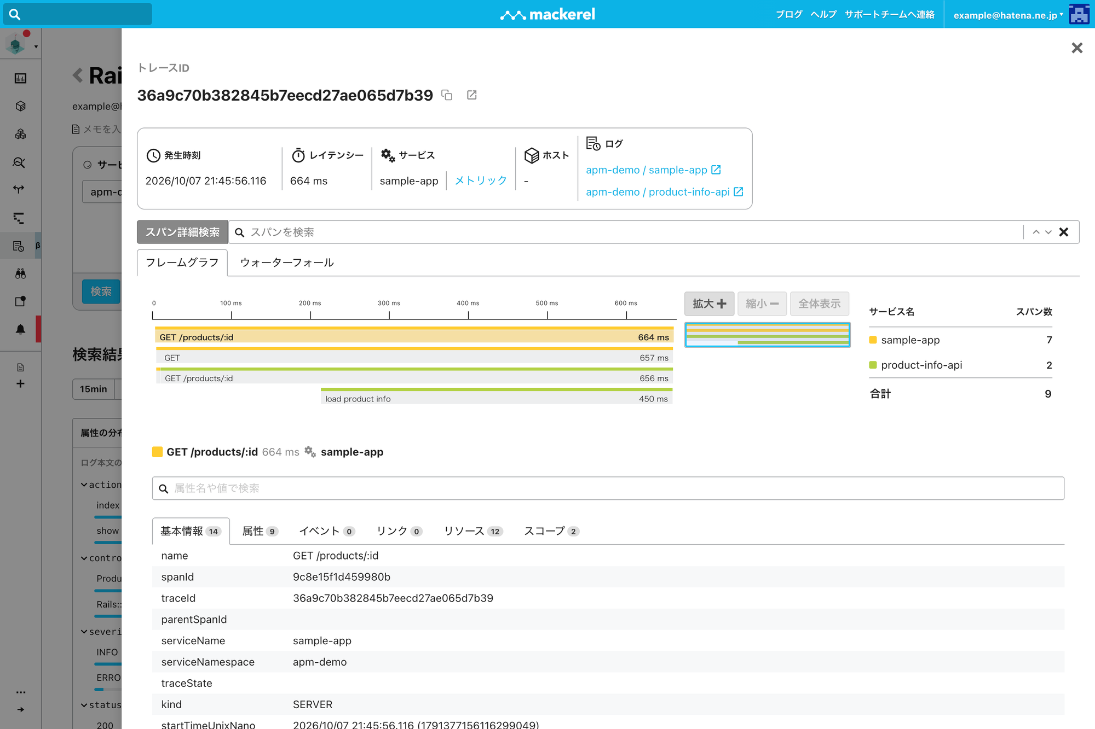The image size is (1095, 729).
Task: Open apm-demo / sample-app log link
Action: pos(653,170)
